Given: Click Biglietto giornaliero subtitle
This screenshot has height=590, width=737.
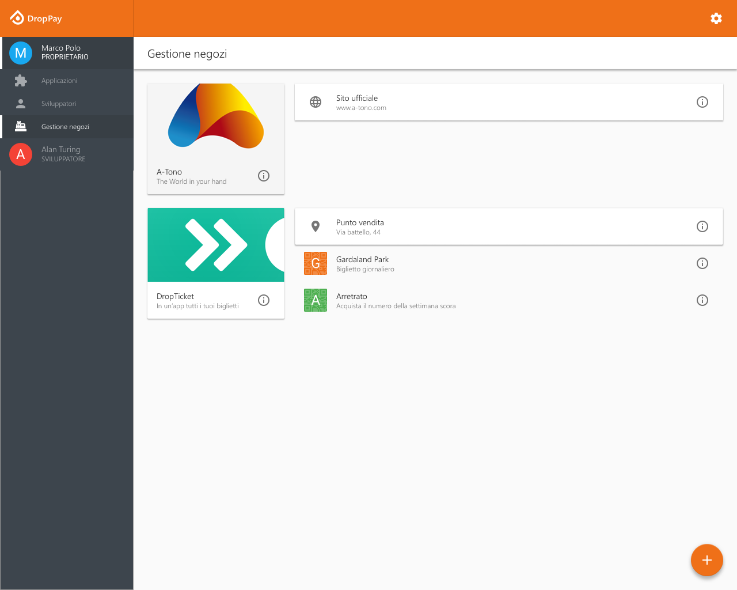Looking at the screenshot, I should click(x=365, y=270).
